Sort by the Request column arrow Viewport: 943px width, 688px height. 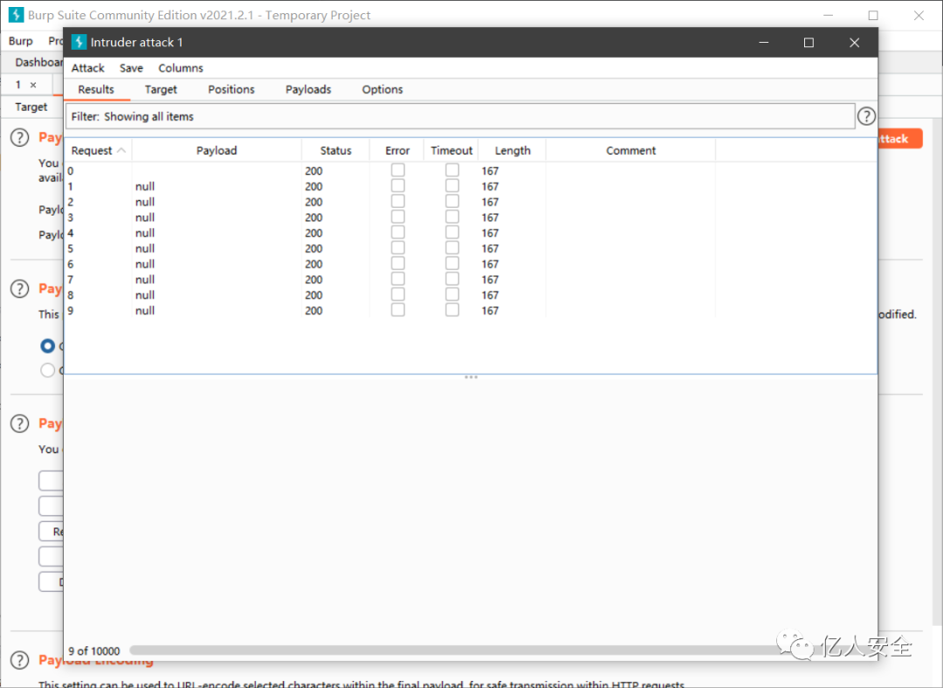[121, 150]
